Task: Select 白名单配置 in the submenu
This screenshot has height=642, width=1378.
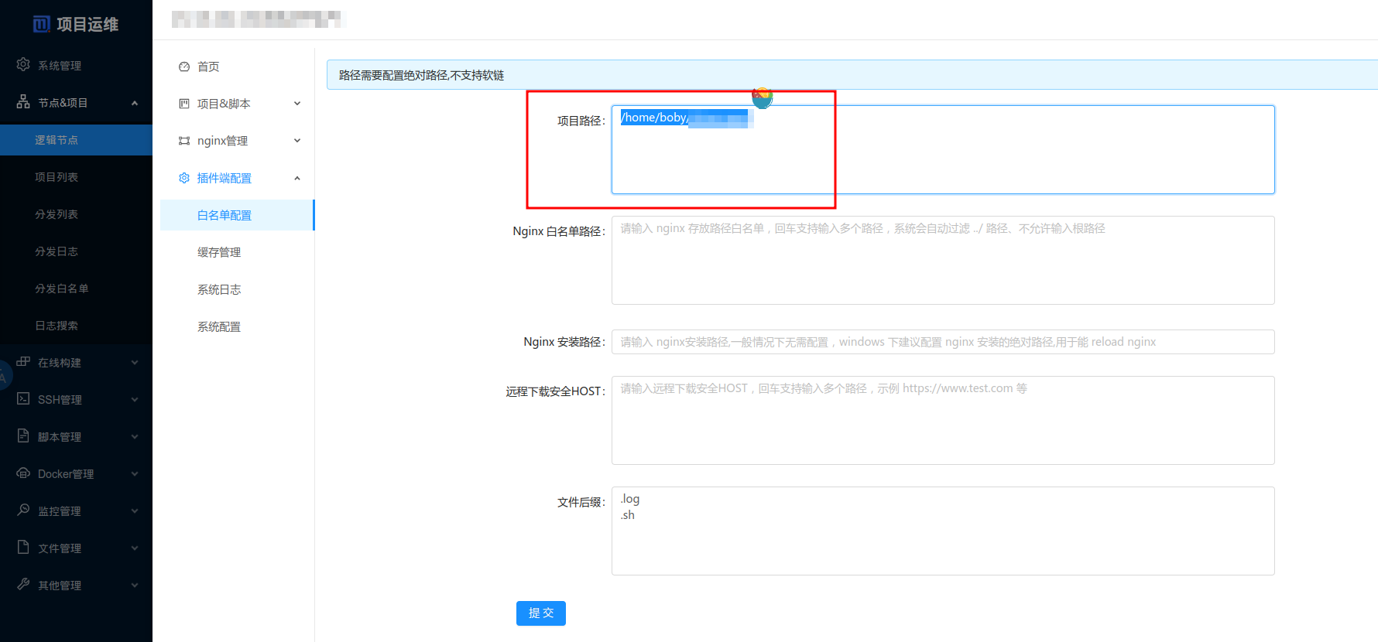Action: point(225,215)
